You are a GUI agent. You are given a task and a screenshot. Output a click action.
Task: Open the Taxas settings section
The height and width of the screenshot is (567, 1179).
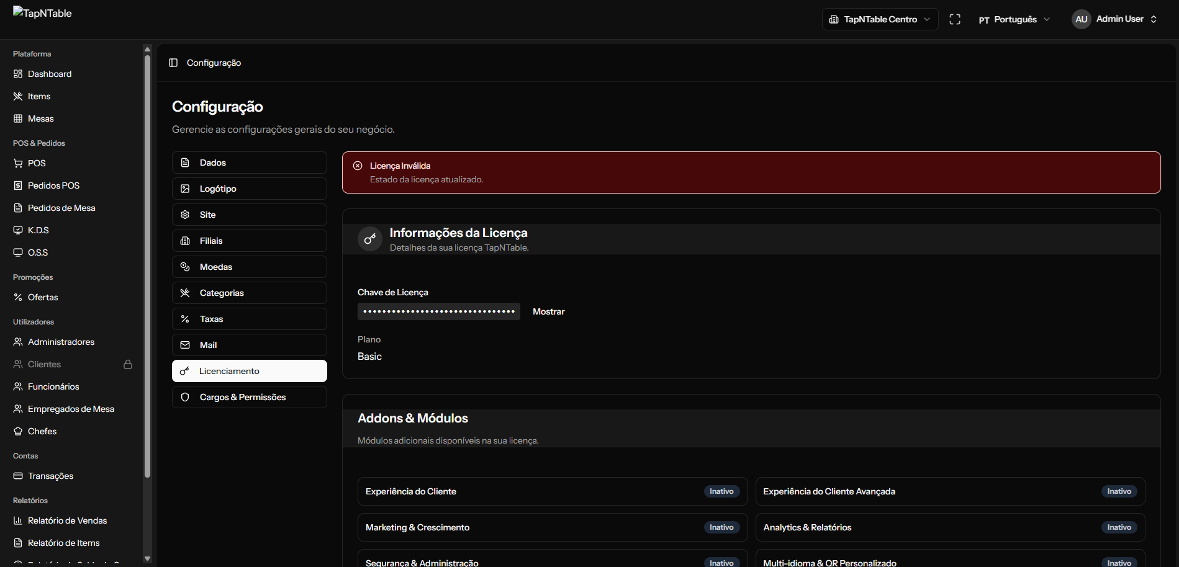point(249,319)
